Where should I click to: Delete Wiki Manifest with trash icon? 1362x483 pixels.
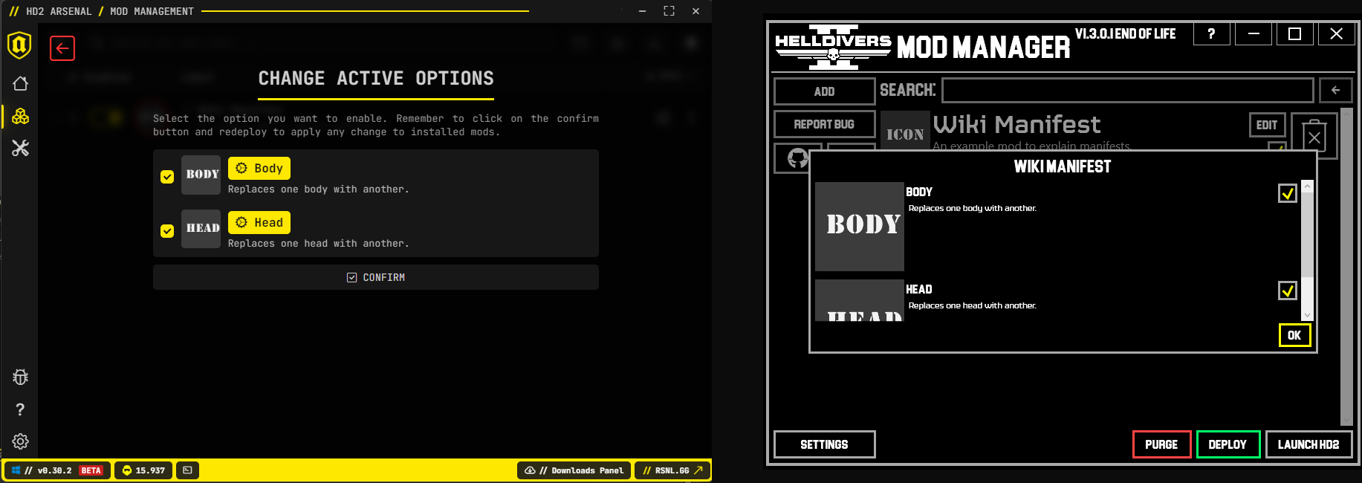1314,136
